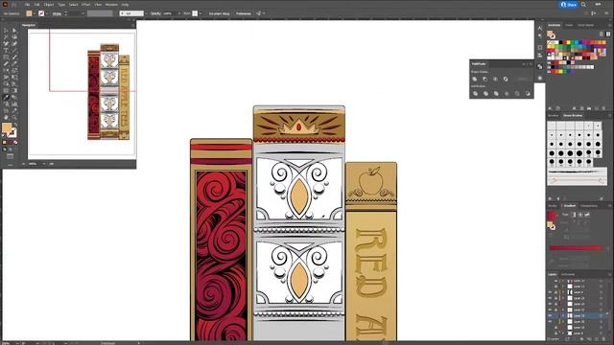Choose Linear gradient type button
This screenshot has width=614, height=345.
pyautogui.click(x=574, y=215)
